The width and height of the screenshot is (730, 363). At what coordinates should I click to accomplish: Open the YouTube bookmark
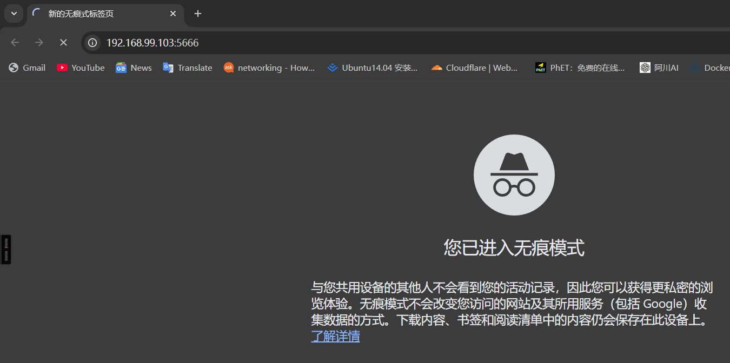(x=81, y=68)
